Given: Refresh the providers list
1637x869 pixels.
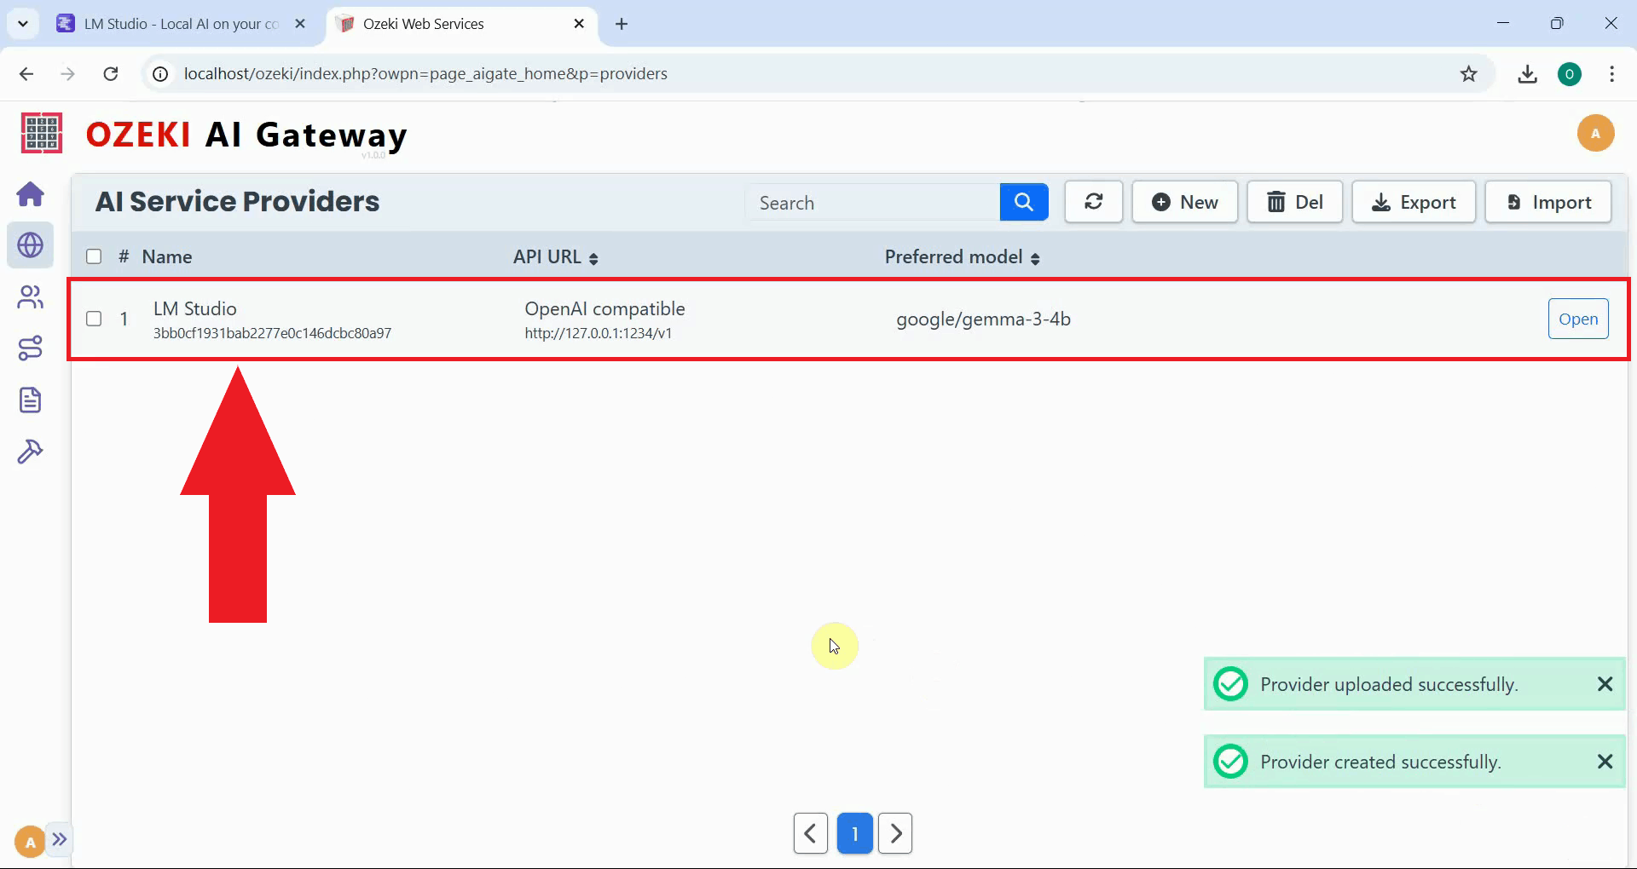Looking at the screenshot, I should pyautogui.click(x=1093, y=203).
